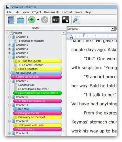This screenshot has width=122, height=142.
Task: Click the Compile document arrow icon
Action: 77,20
